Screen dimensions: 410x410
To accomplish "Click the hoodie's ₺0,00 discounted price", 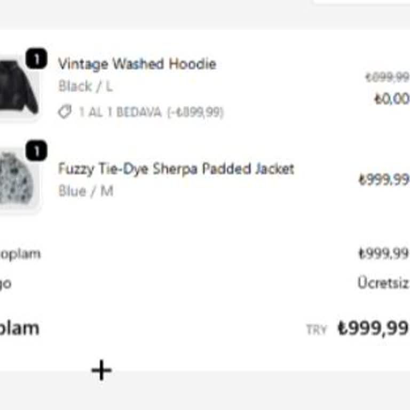I will coord(391,99).
